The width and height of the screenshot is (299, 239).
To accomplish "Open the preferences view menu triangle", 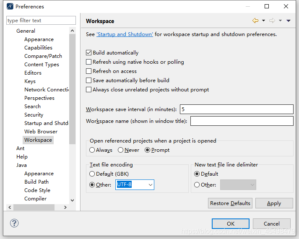I will click(x=289, y=21).
